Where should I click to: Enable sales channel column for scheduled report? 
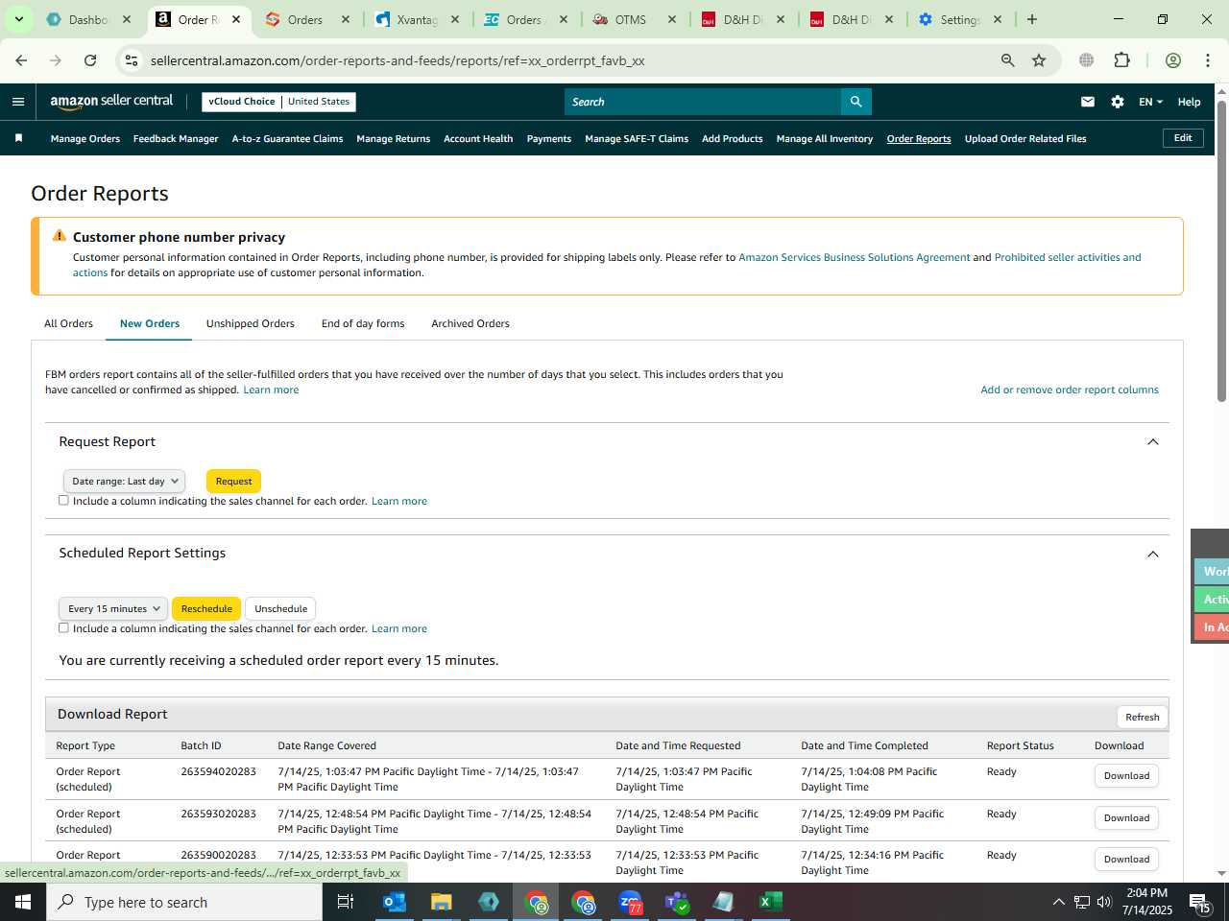(64, 628)
